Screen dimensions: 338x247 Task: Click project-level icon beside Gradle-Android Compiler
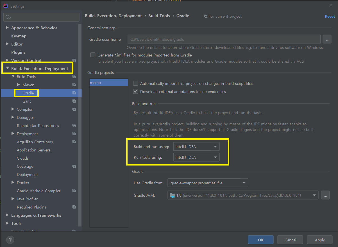coord(74,191)
